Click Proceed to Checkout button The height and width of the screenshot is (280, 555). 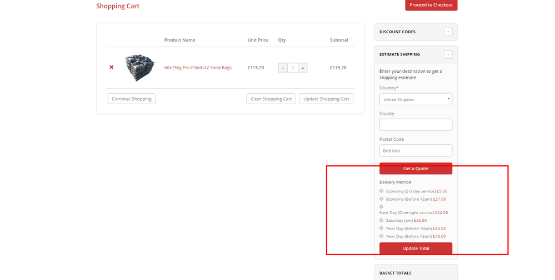(431, 5)
